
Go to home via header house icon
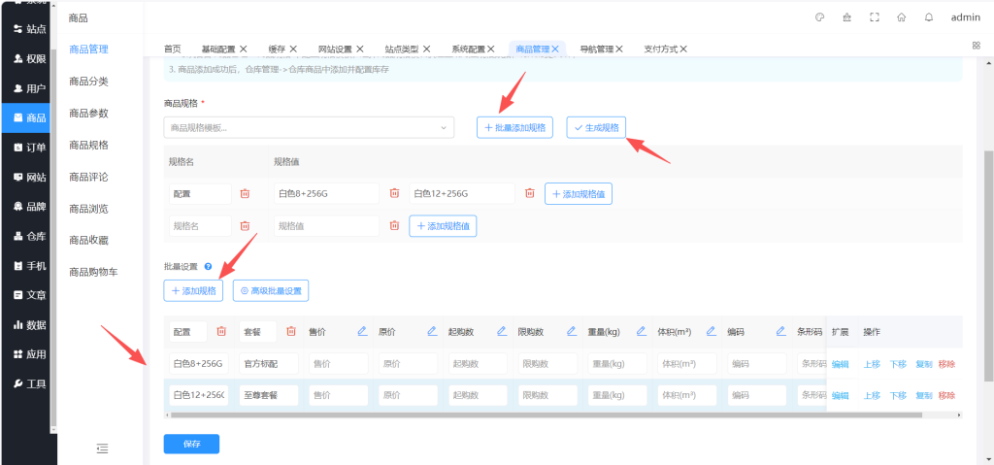[x=902, y=17]
